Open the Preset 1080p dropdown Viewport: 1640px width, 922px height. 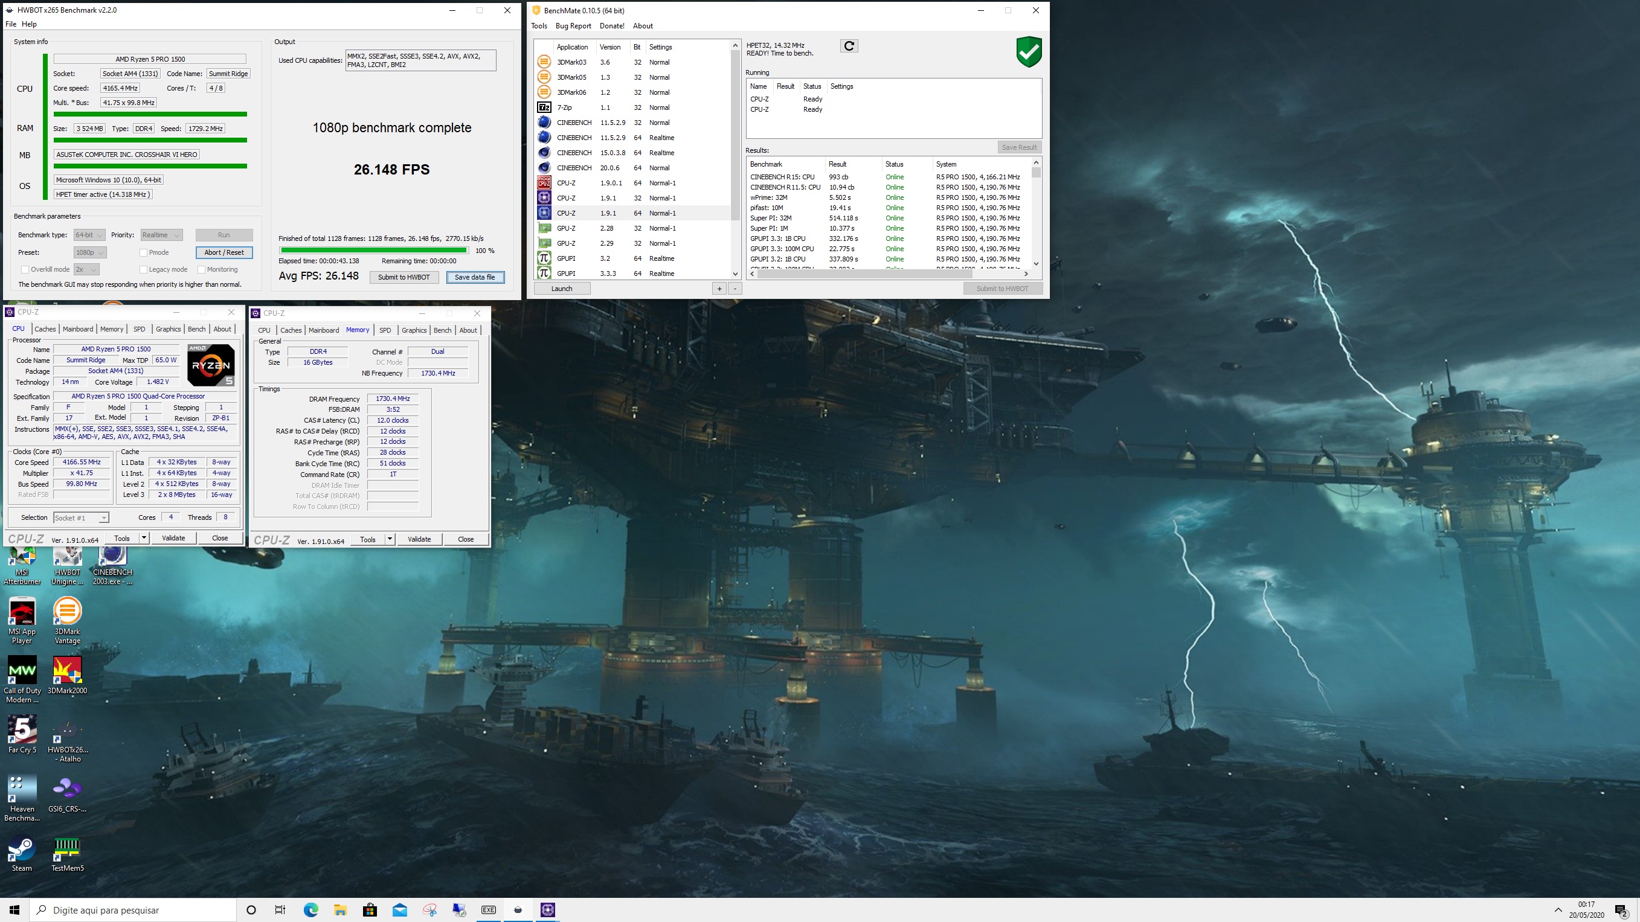[x=90, y=252]
